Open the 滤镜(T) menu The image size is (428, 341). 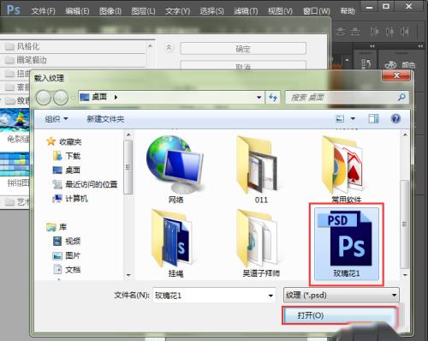point(246,11)
